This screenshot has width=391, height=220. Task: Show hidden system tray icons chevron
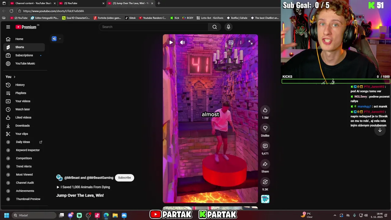pyautogui.click(x=335, y=215)
